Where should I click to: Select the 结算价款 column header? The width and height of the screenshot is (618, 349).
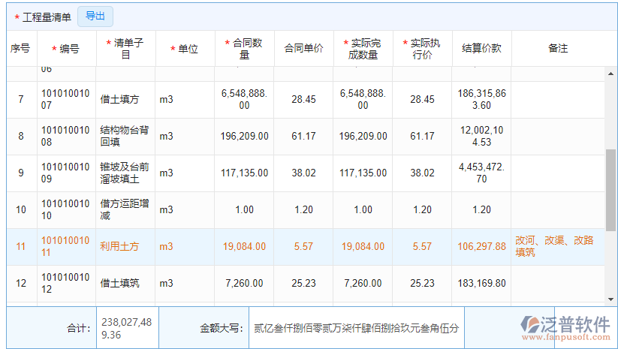click(x=481, y=49)
